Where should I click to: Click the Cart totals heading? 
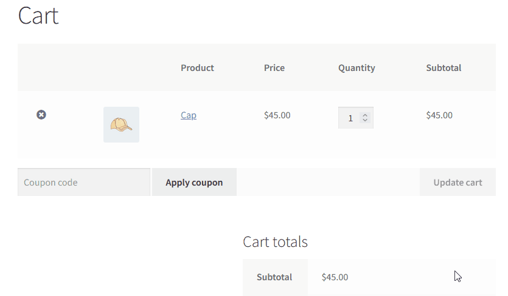(275, 241)
